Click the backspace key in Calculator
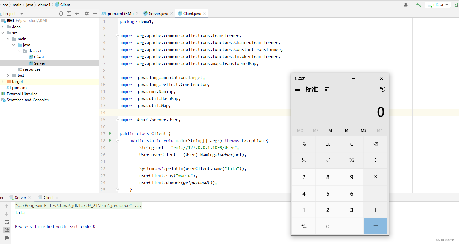This screenshot has width=459, height=244. [x=376, y=144]
